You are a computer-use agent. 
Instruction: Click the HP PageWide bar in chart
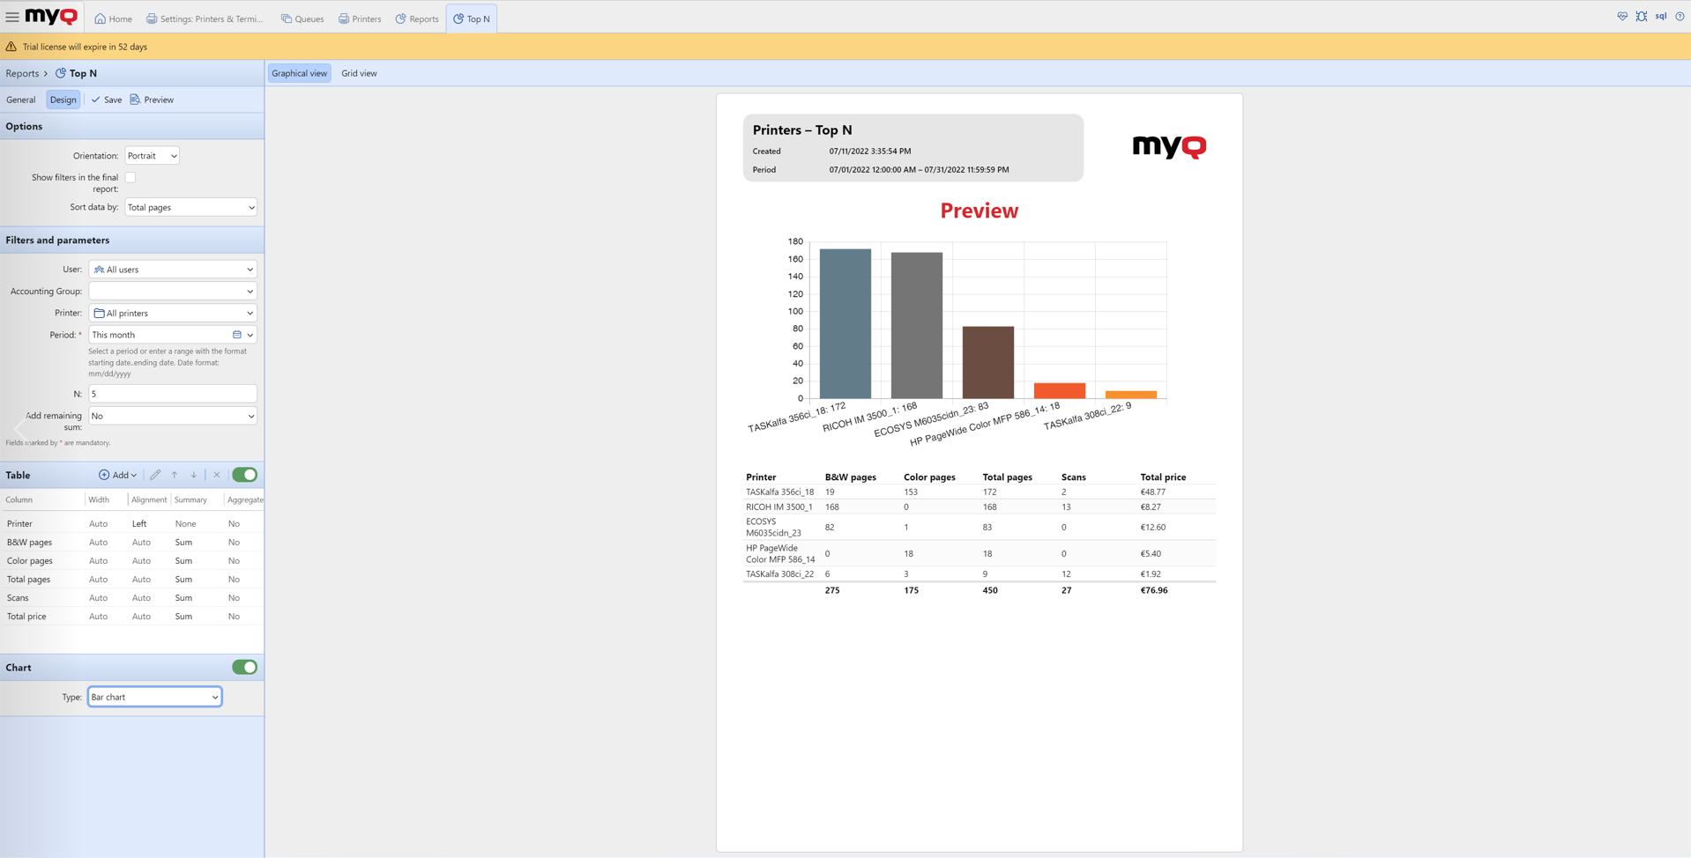pos(1060,391)
